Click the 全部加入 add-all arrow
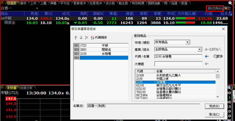The height and width of the screenshot is (121, 235). [x=213, y=49]
